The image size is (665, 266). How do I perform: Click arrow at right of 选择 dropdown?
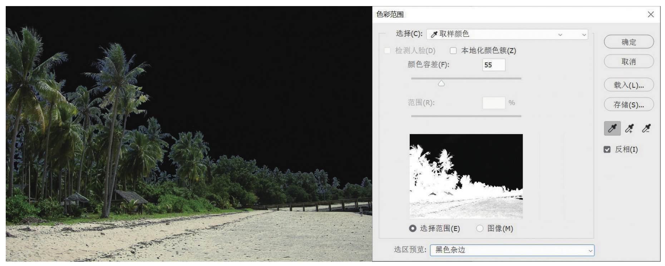[584, 35]
